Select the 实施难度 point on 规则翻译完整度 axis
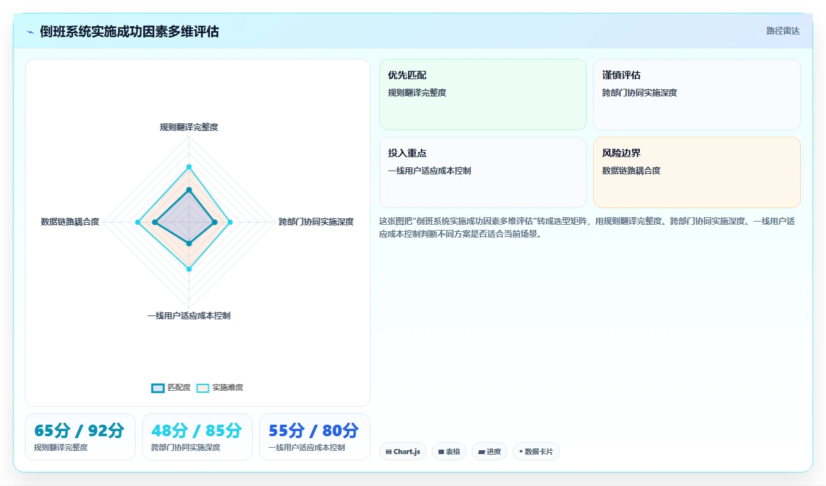826x486 pixels. coord(189,167)
